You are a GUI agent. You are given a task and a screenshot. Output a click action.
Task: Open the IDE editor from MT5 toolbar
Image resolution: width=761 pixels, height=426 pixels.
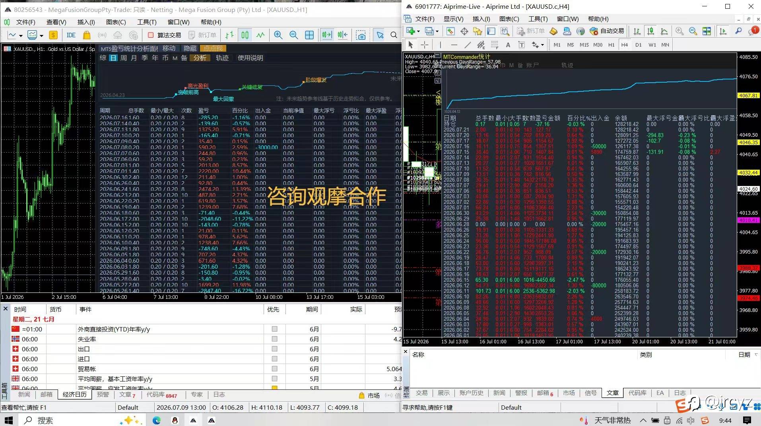tap(71, 35)
